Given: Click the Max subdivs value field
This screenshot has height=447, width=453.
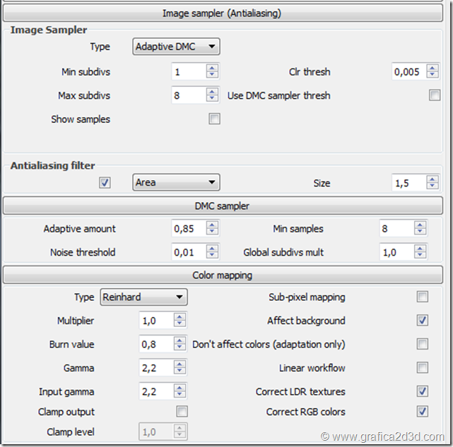Looking at the screenshot, I should click(188, 95).
